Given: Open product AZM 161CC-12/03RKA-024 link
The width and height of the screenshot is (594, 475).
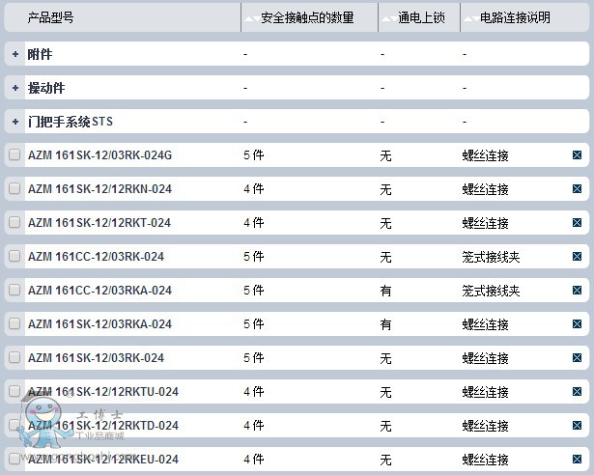Looking at the screenshot, I should click(x=99, y=291).
